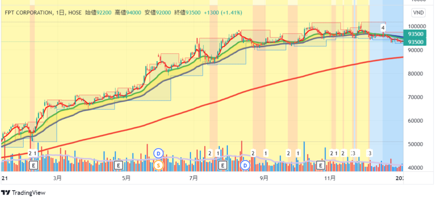The height and width of the screenshot is (198, 436).
Task: Open the orange split S marker
Action: point(158,166)
